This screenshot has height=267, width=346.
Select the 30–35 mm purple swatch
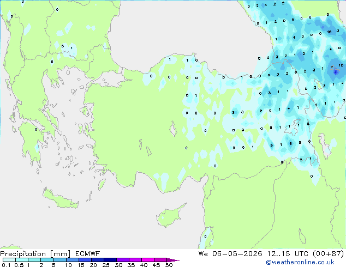(123, 260)
